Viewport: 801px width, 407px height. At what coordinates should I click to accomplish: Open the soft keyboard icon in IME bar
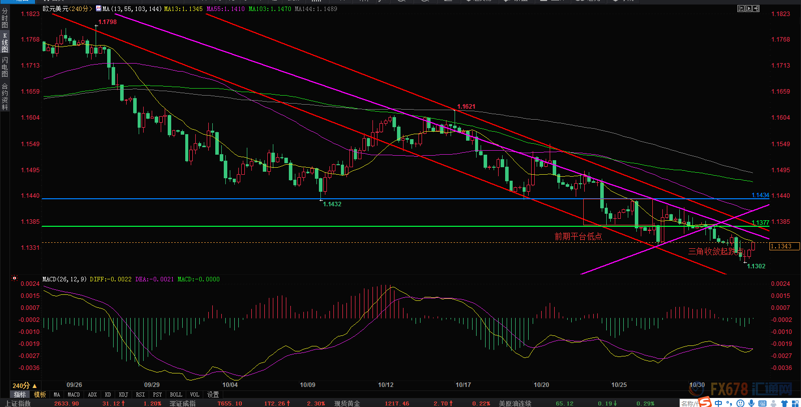click(x=762, y=403)
